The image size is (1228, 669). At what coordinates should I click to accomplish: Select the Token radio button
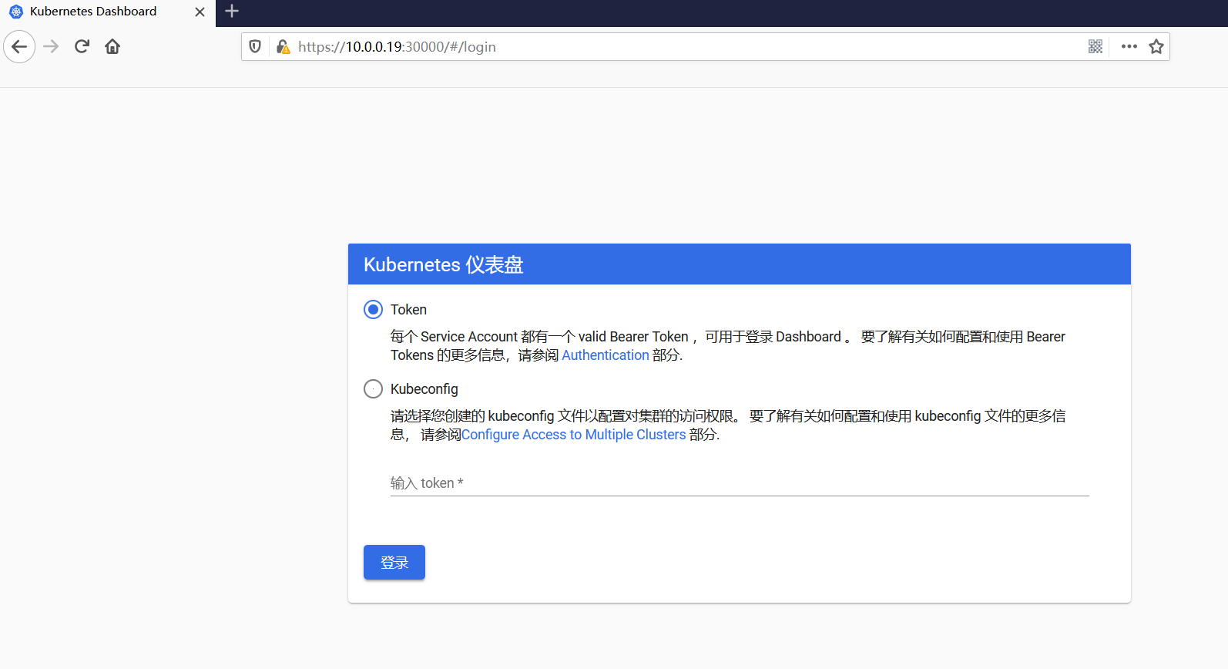373,310
